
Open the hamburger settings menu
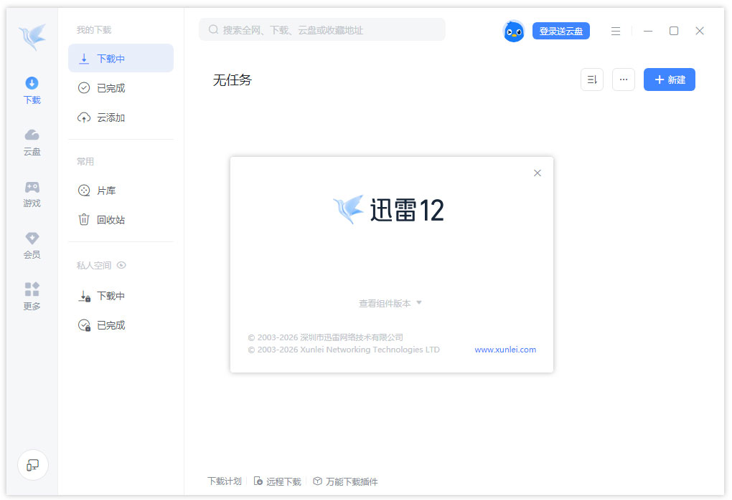(616, 31)
